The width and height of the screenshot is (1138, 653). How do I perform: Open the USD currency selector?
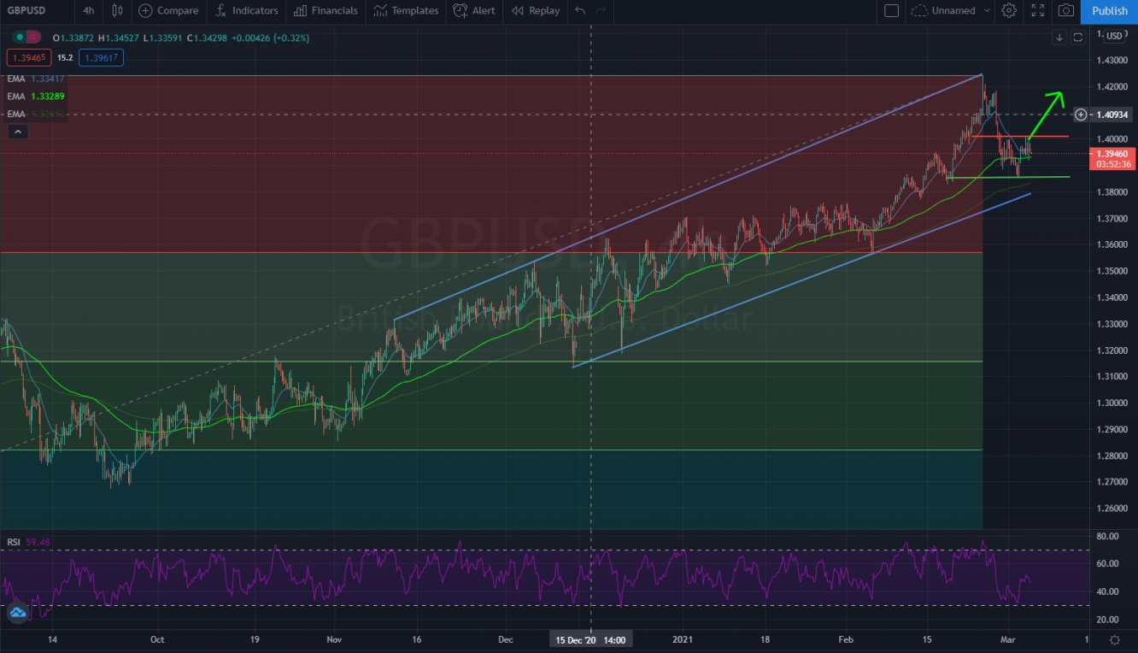click(x=1114, y=36)
